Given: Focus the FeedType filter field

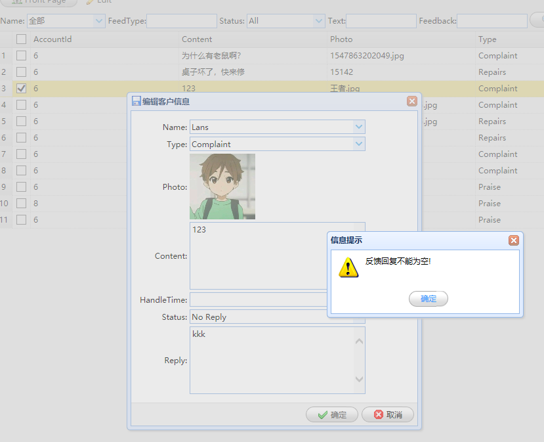Looking at the screenshot, I should [182, 21].
